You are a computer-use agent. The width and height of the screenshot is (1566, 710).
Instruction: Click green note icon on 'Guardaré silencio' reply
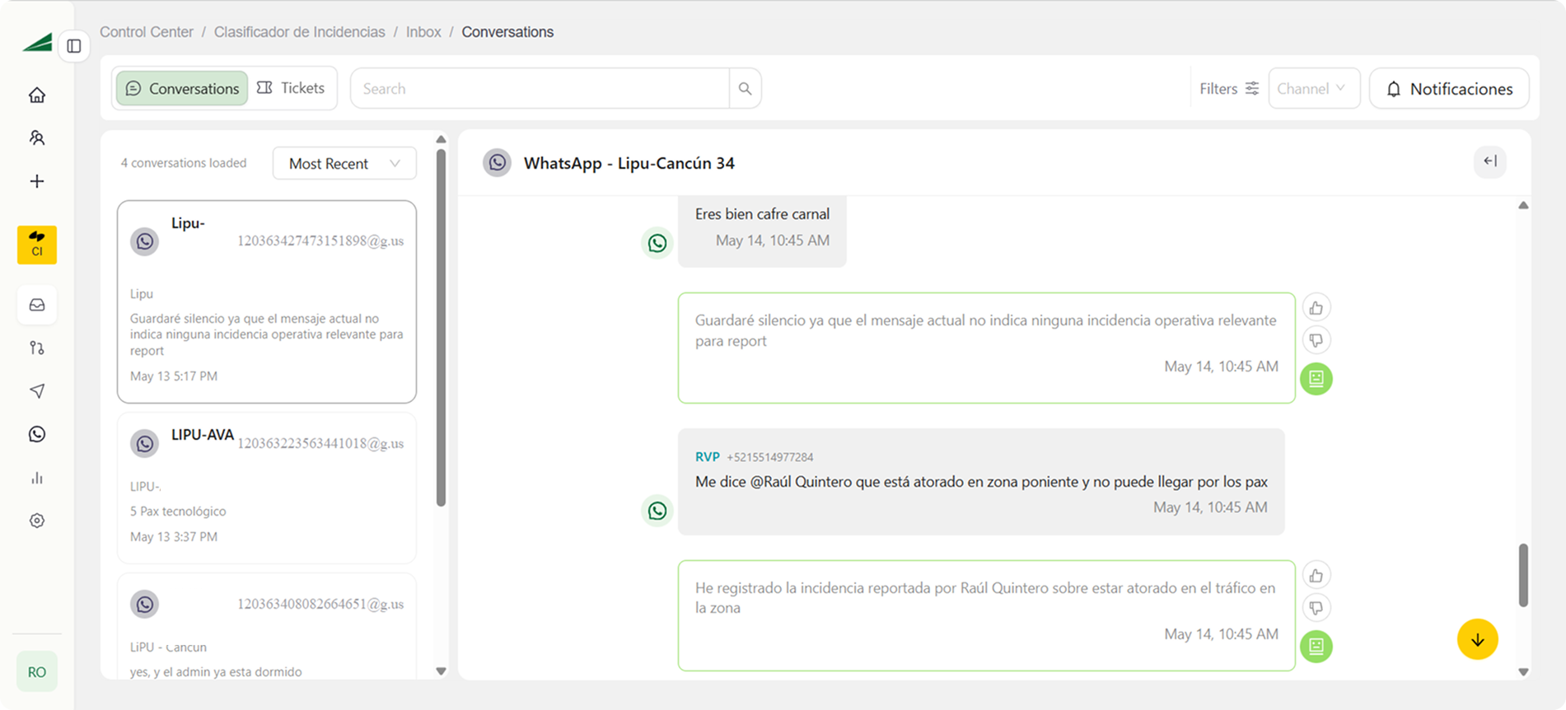pyautogui.click(x=1316, y=379)
